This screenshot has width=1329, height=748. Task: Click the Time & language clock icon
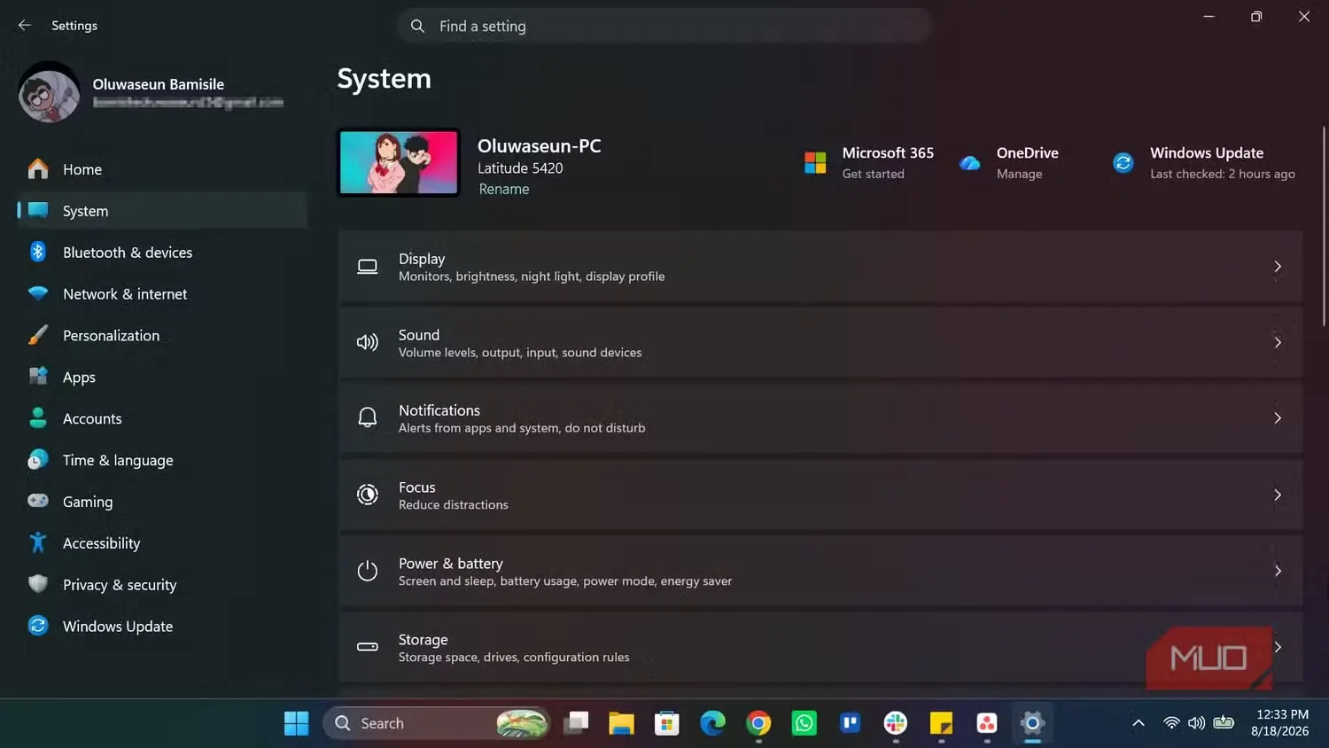coord(38,460)
